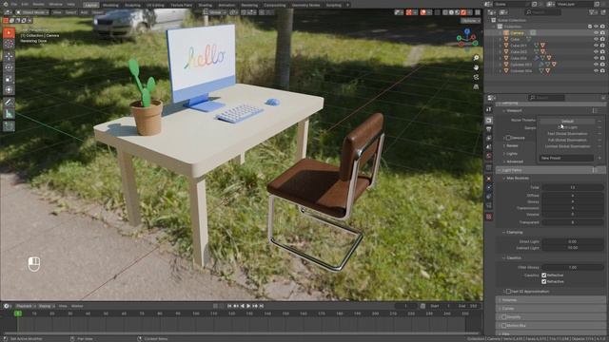Select the Select Box tool
The width and height of the screenshot is (609, 342).
[9, 32]
